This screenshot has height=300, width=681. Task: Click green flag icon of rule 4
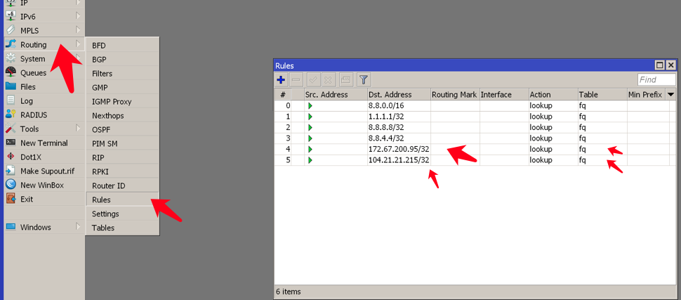tap(310, 149)
